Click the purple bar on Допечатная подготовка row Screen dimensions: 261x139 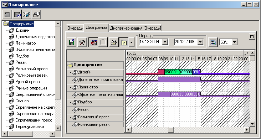coord(179,79)
